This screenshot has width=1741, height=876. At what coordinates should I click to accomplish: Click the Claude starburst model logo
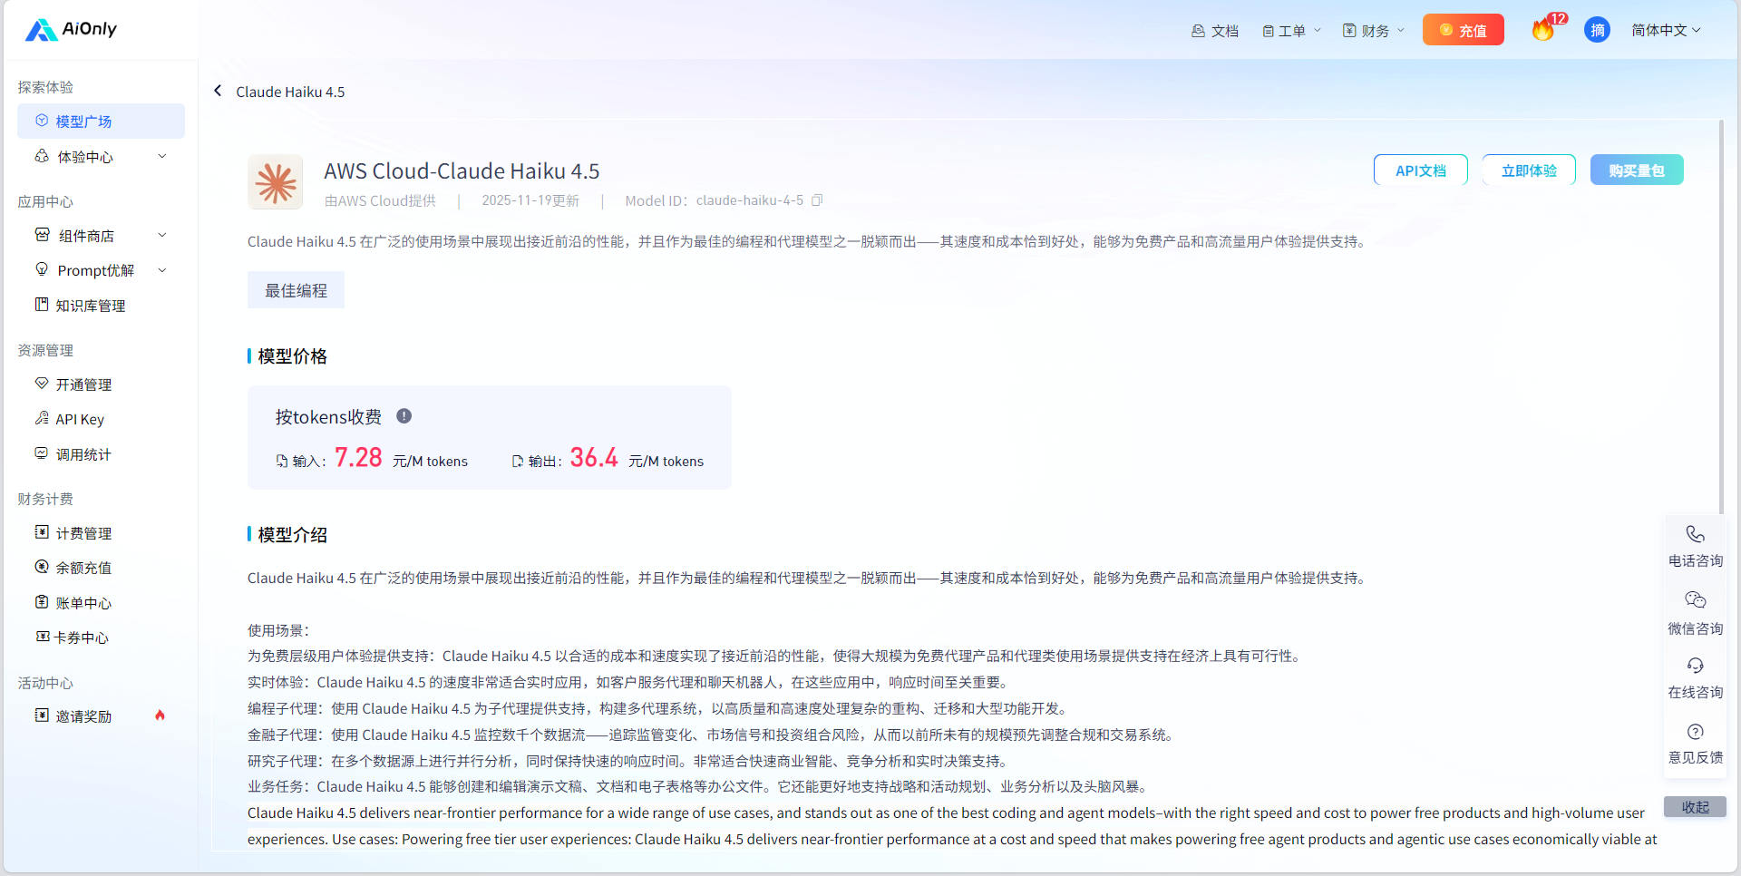tap(276, 182)
